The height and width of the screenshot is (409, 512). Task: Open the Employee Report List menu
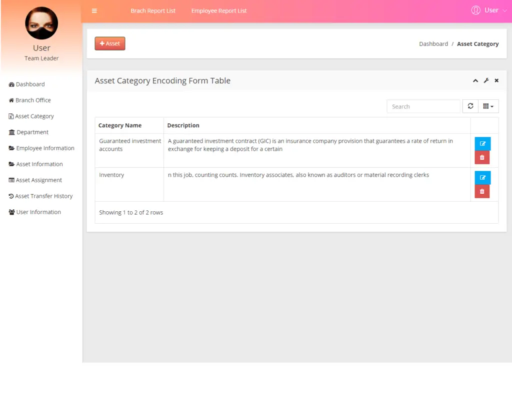pos(218,10)
